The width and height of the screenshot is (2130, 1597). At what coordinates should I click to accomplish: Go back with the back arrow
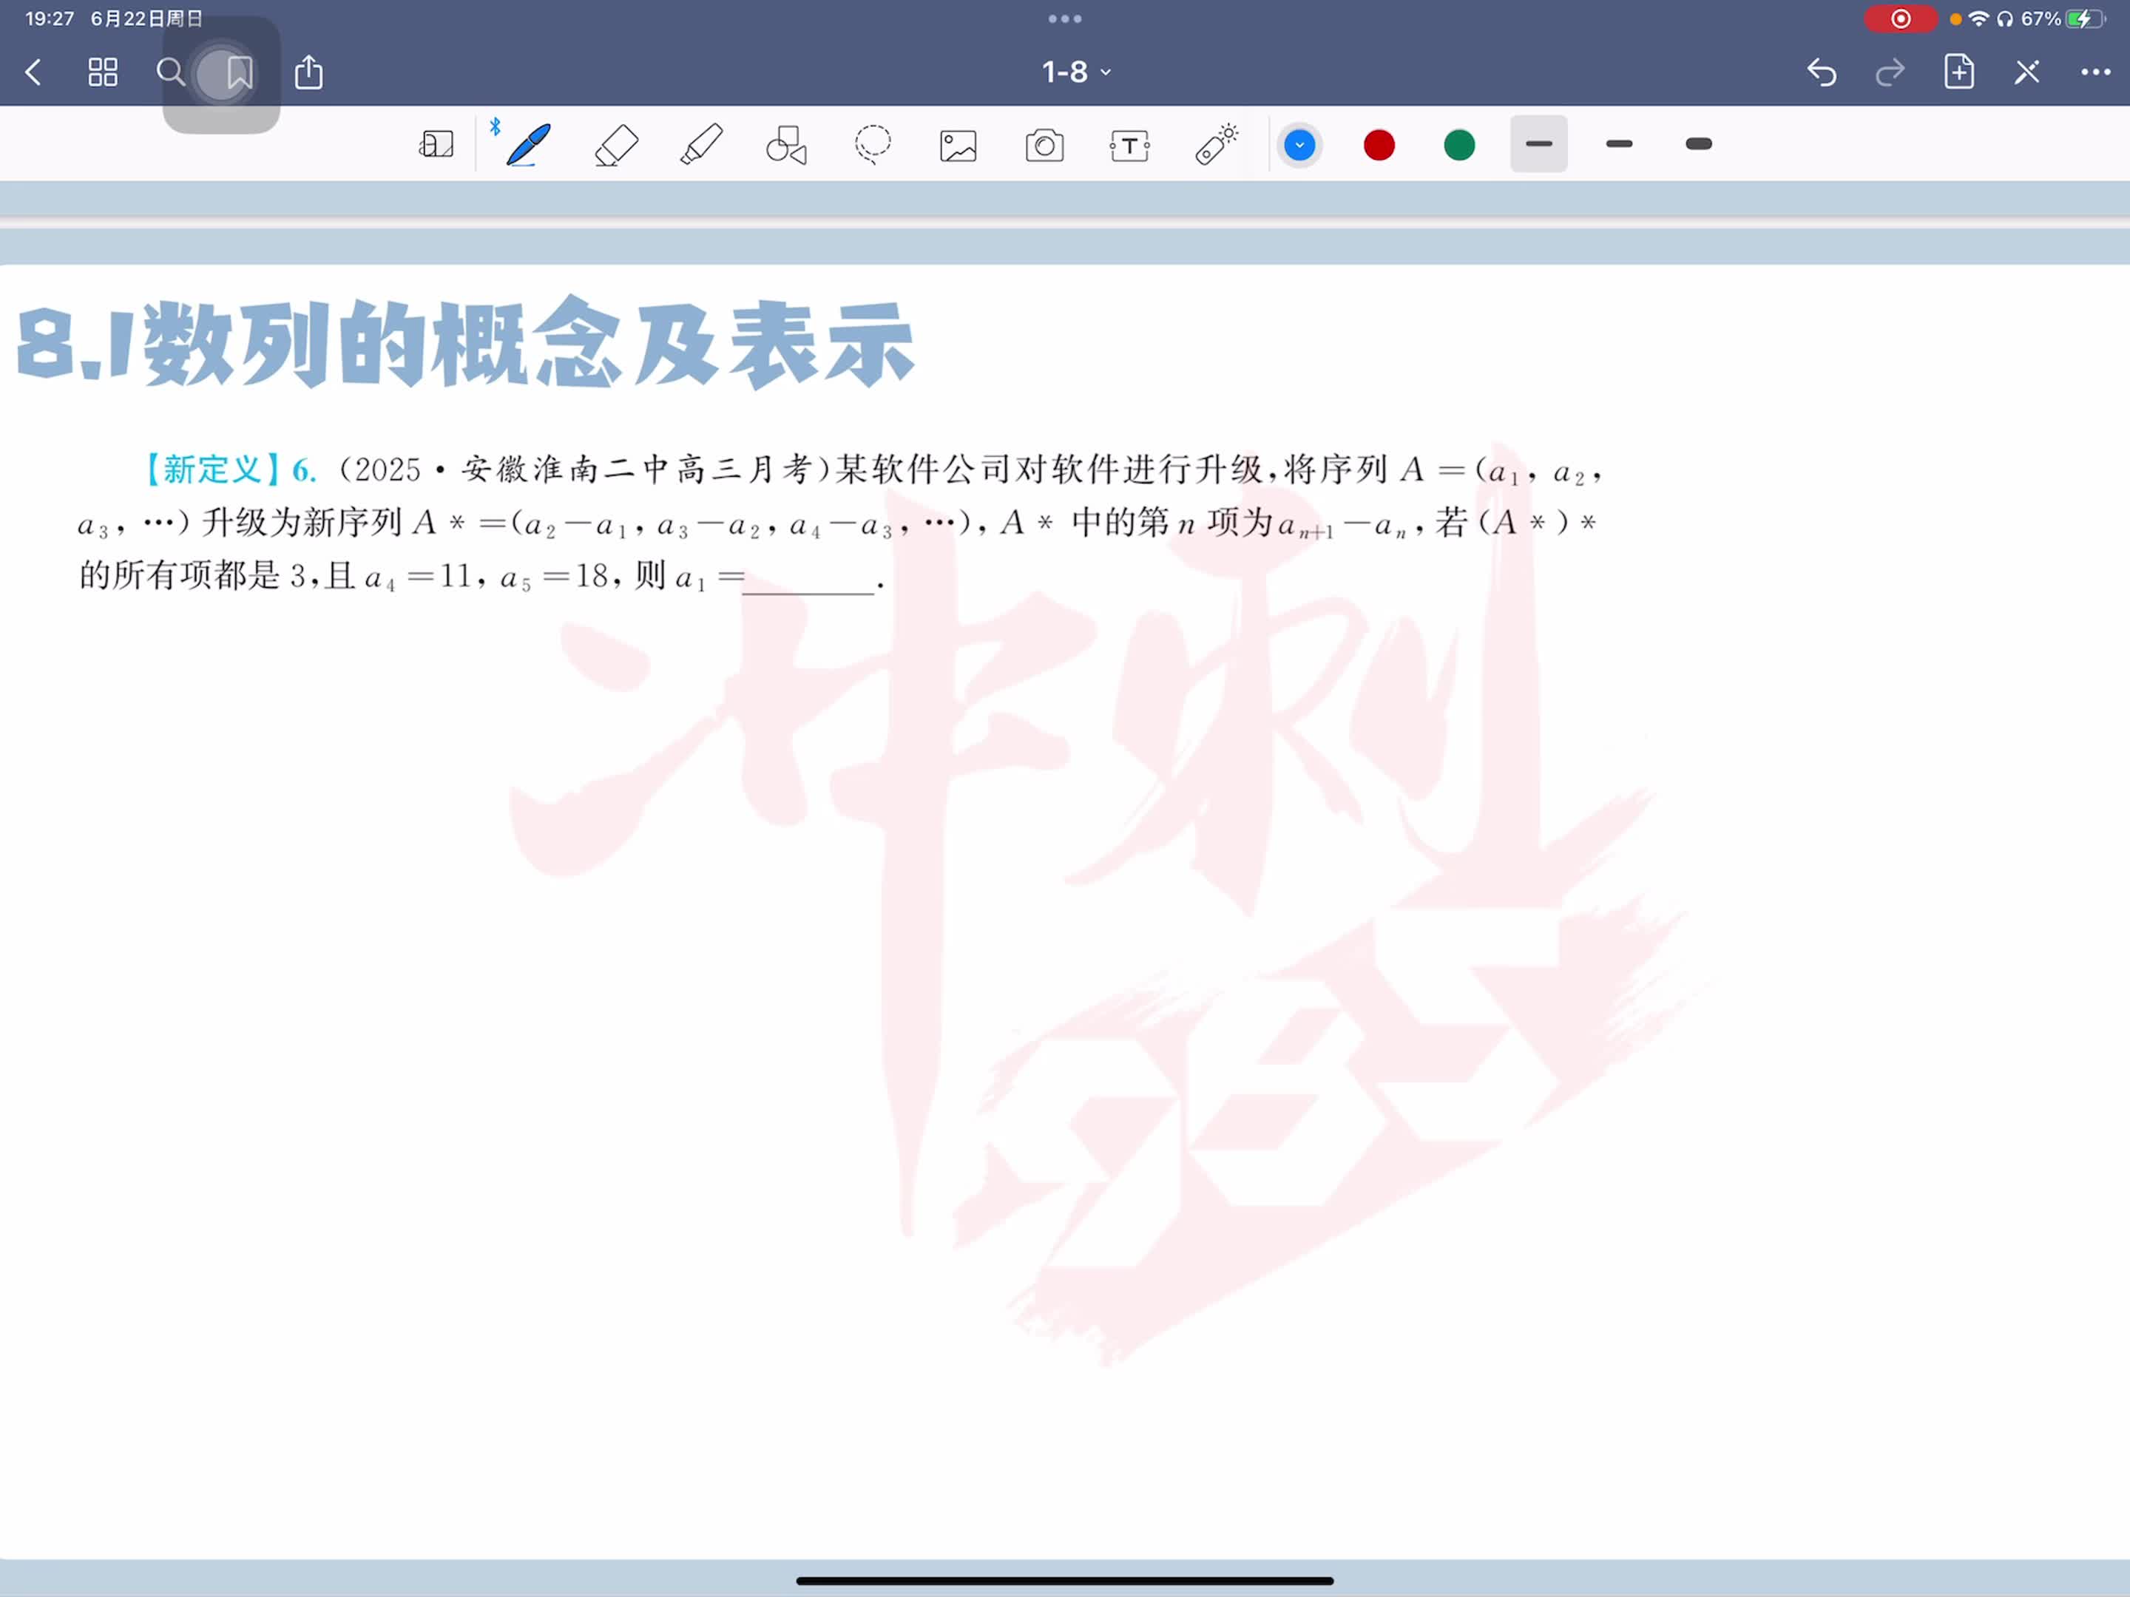(34, 72)
